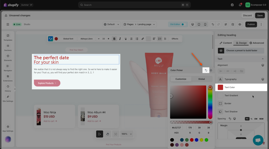Viewport: 269px width, 149px height.
Task: Preview the page with eye icon
Action: tap(240, 24)
